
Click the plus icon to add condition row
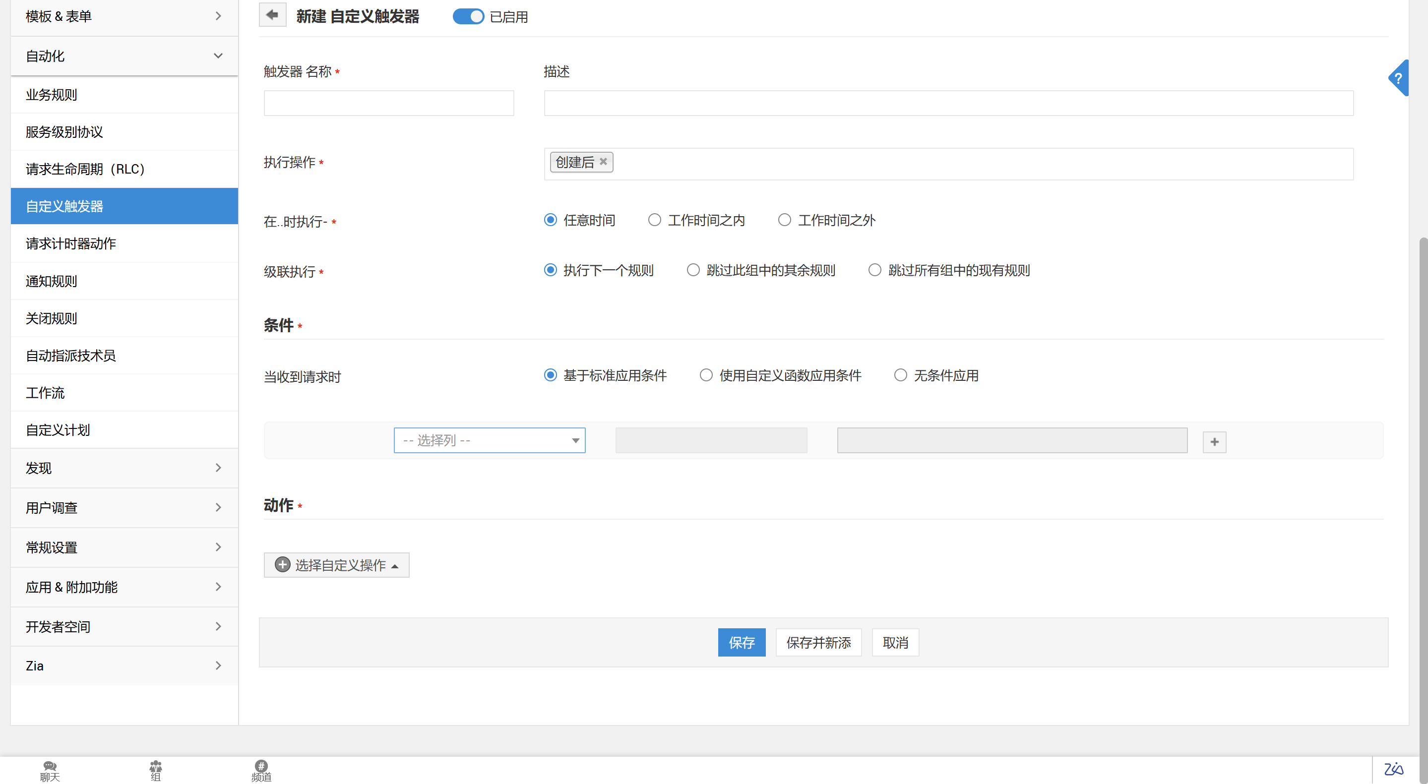coord(1214,441)
